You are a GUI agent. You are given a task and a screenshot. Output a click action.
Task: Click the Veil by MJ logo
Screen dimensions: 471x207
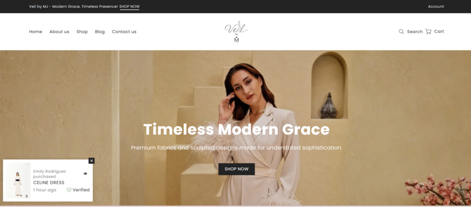coord(236,32)
